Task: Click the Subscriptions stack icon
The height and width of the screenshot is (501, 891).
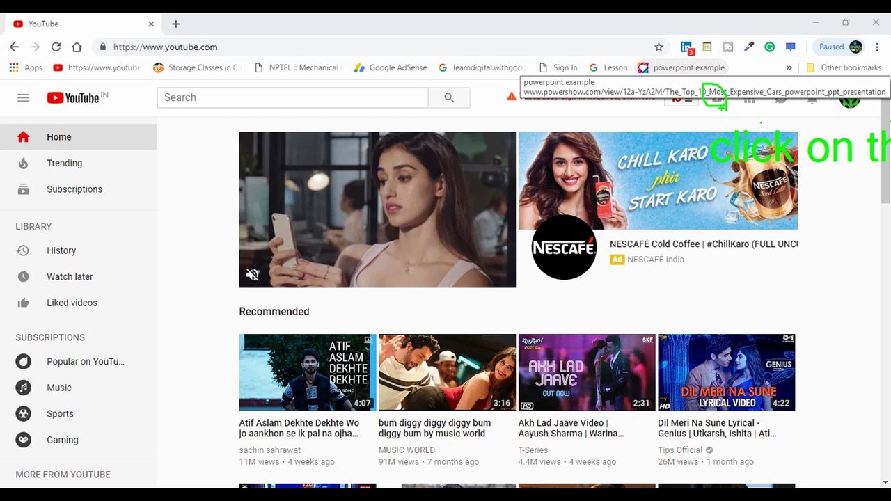Action: click(x=23, y=189)
